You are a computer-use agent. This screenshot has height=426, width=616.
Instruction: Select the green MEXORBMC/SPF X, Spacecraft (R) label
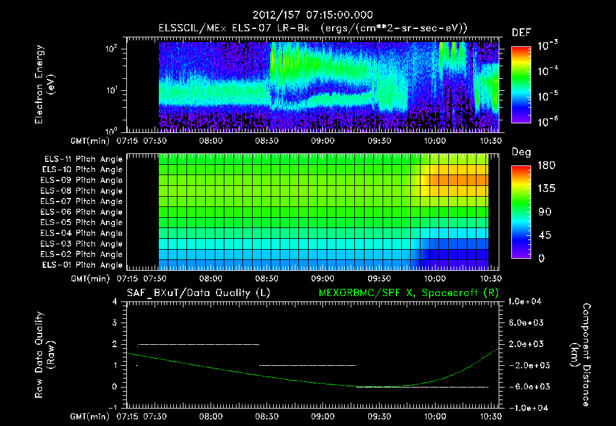[x=408, y=293]
